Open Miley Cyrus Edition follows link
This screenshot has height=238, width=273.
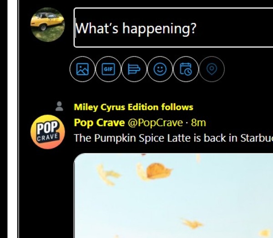[133, 107]
